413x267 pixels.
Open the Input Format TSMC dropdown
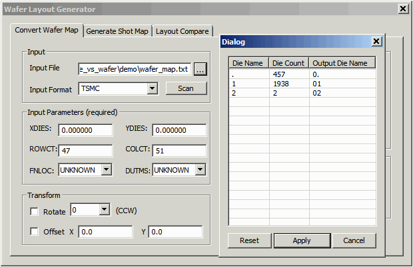pyautogui.click(x=151, y=88)
